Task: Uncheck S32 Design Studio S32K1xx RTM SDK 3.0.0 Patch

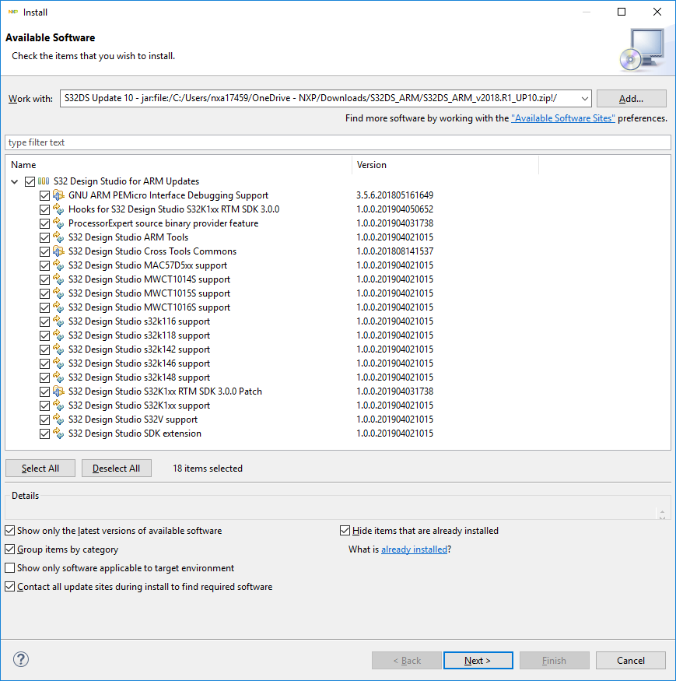Action: pyautogui.click(x=44, y=391)
